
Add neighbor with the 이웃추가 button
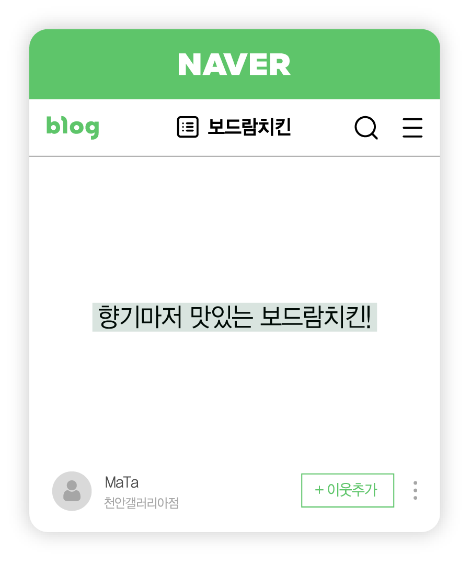pos(348,490)
